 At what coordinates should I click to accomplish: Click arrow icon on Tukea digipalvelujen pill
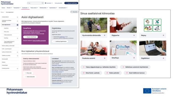pos(84,67)
